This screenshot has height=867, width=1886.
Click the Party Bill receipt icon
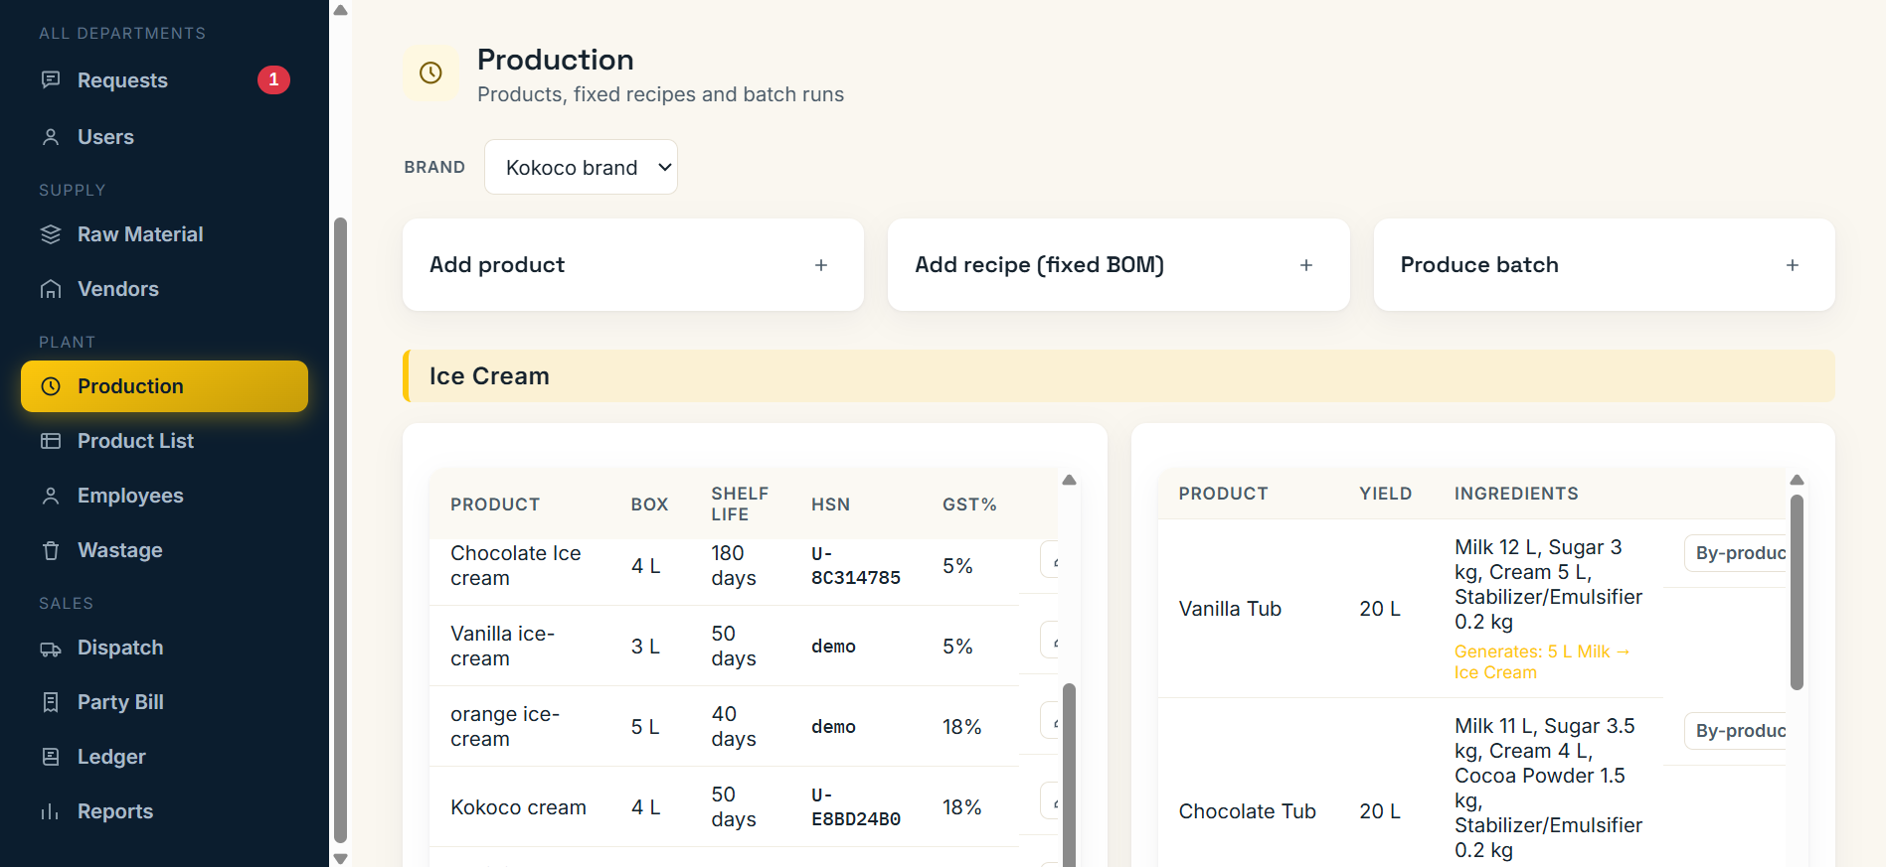point(51,702)
